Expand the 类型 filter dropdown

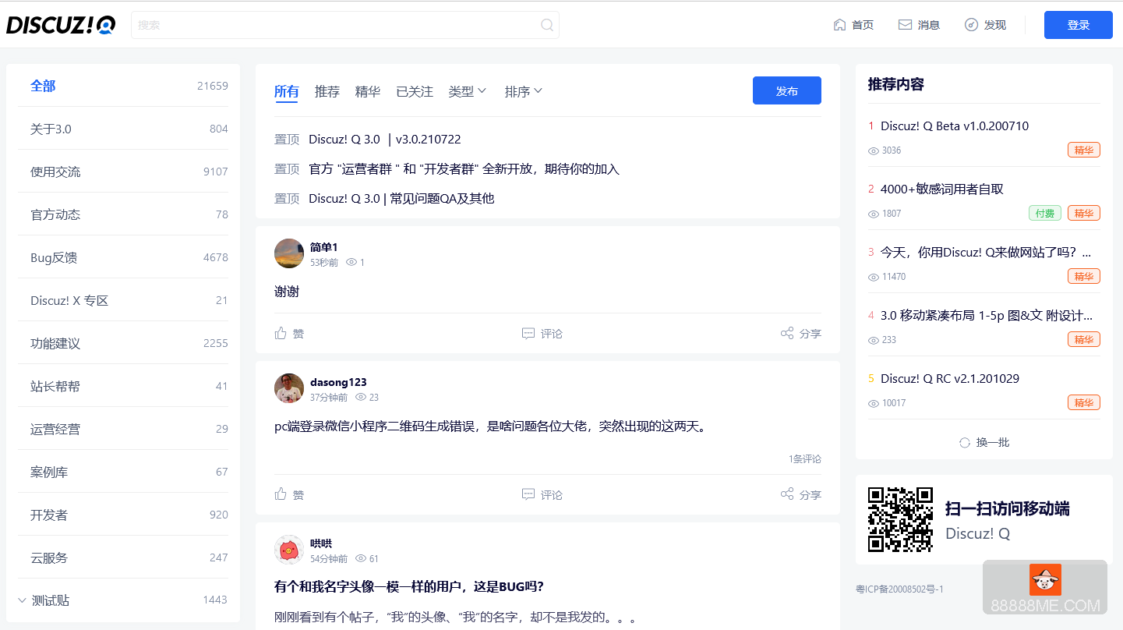(x=468, y=91)
